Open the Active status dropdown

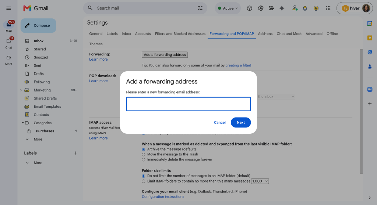point(228,8)
